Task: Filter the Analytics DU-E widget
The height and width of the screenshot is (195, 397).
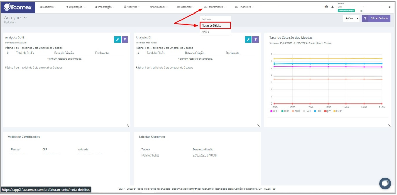Action: 125,40
